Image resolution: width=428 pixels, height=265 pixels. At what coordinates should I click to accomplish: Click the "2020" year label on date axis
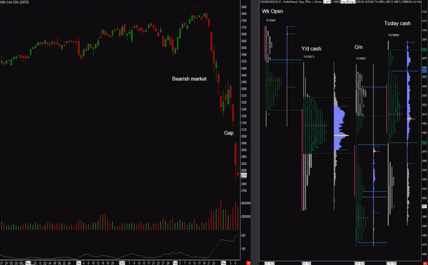122,263
